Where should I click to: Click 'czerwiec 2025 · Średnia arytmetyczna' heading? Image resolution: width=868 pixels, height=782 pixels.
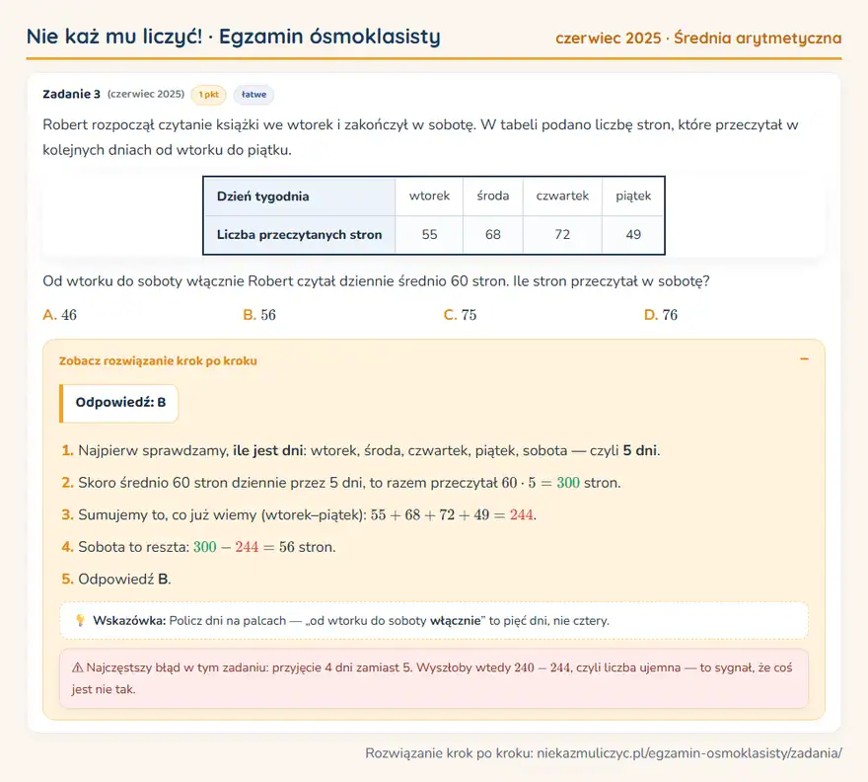coord(698,38)
